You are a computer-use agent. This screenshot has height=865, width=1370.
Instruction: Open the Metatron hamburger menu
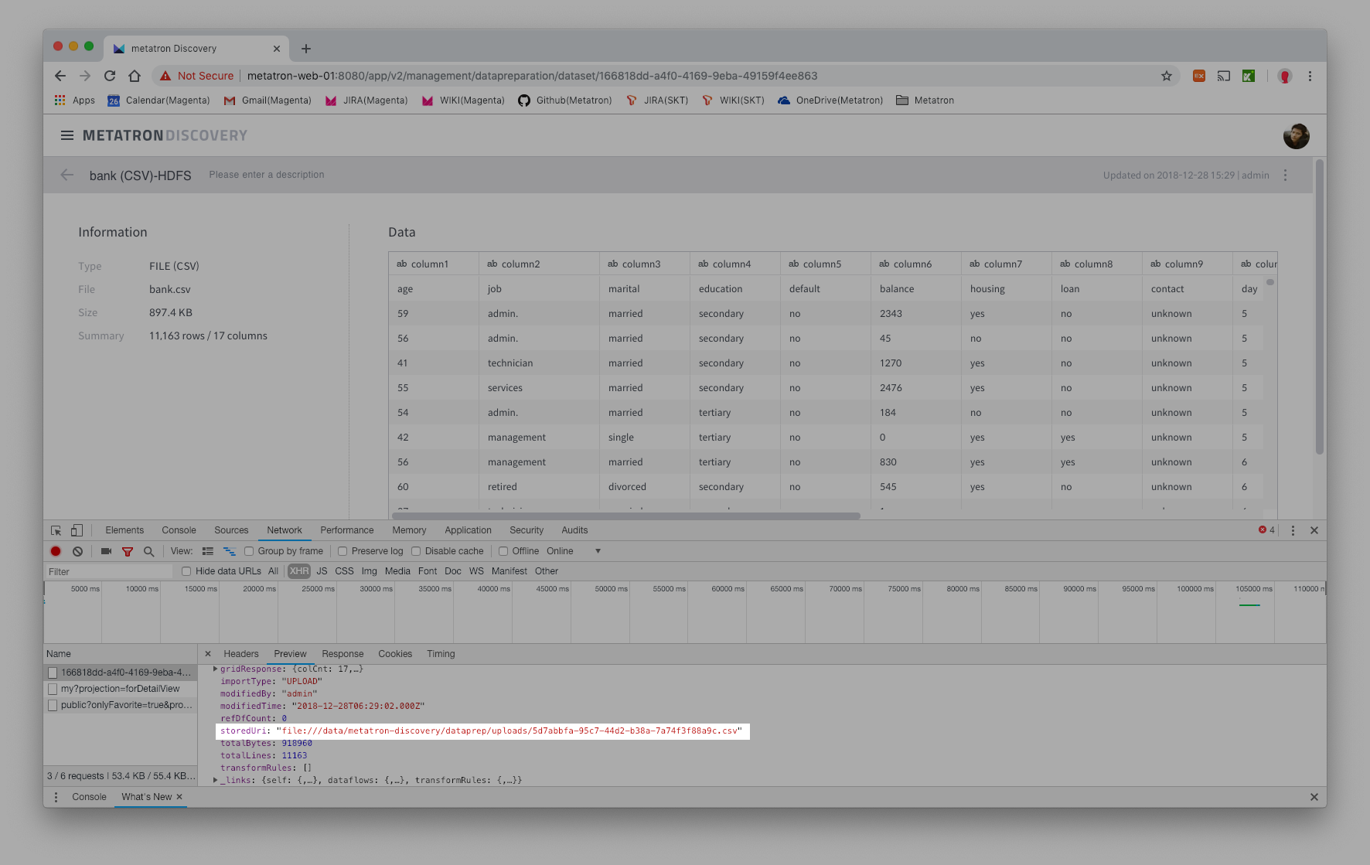(x=67, y=135)
